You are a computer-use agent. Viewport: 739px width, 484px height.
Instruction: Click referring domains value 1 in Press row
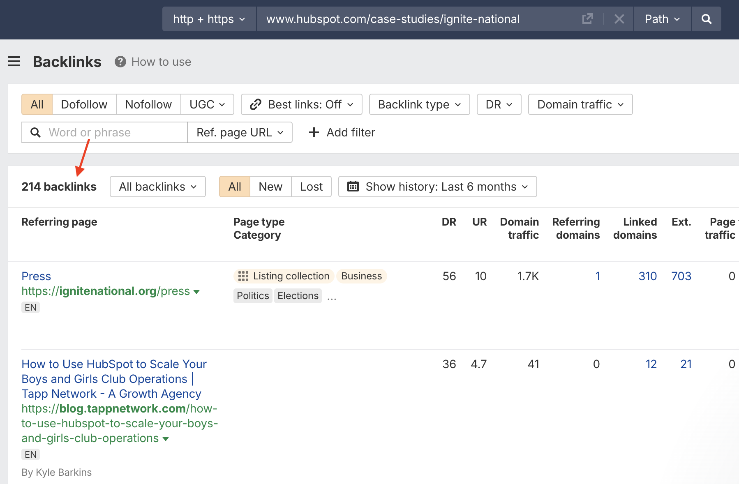(598, 276)
